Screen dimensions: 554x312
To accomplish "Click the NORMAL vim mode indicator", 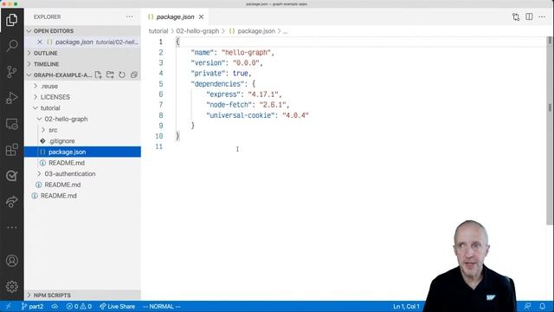I will tap(162, 306).
